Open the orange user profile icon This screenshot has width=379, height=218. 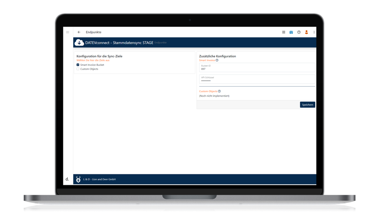click(x=306, y=32)
